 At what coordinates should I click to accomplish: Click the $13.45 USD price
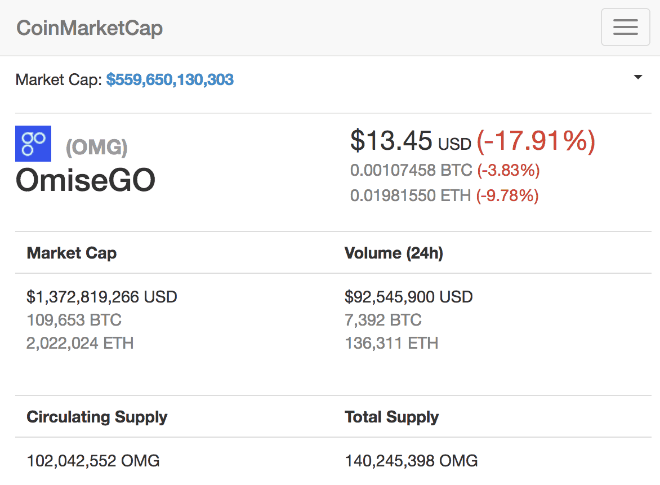(x=411, y=140)
